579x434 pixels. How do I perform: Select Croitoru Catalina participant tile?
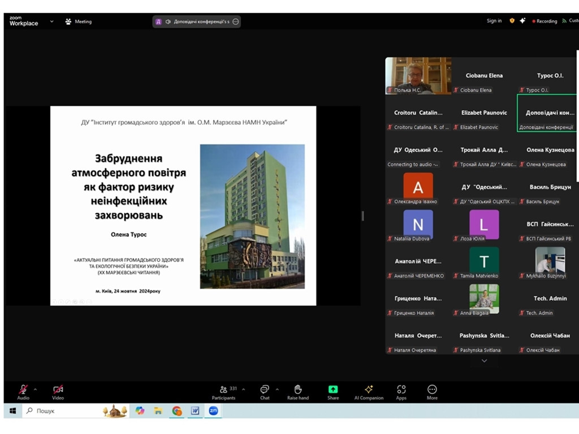click(x=418, y=113)
